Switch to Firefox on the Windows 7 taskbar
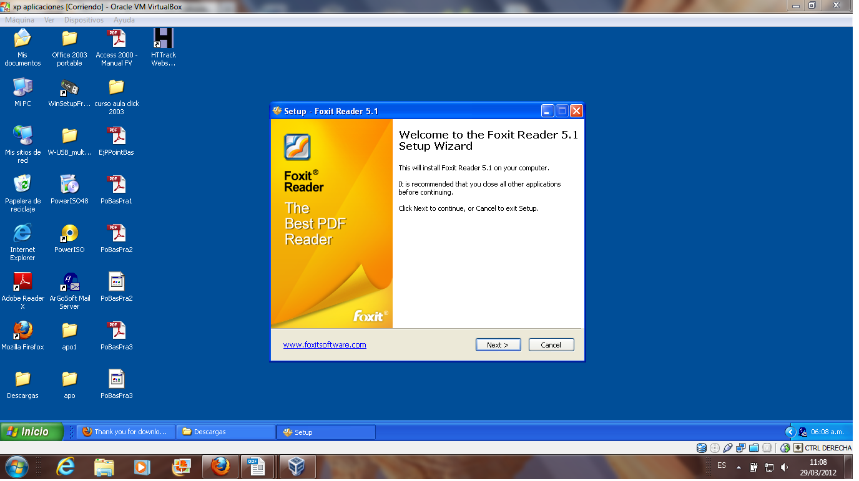The width and height of the screenshot is (859, 481). [220, 467]
